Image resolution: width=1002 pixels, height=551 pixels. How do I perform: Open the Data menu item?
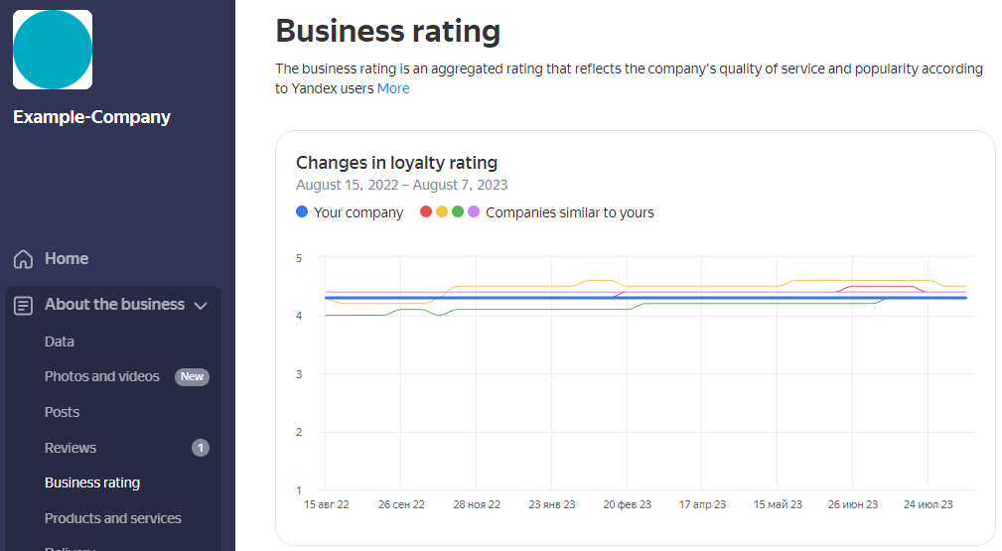[x=60, y=342]
